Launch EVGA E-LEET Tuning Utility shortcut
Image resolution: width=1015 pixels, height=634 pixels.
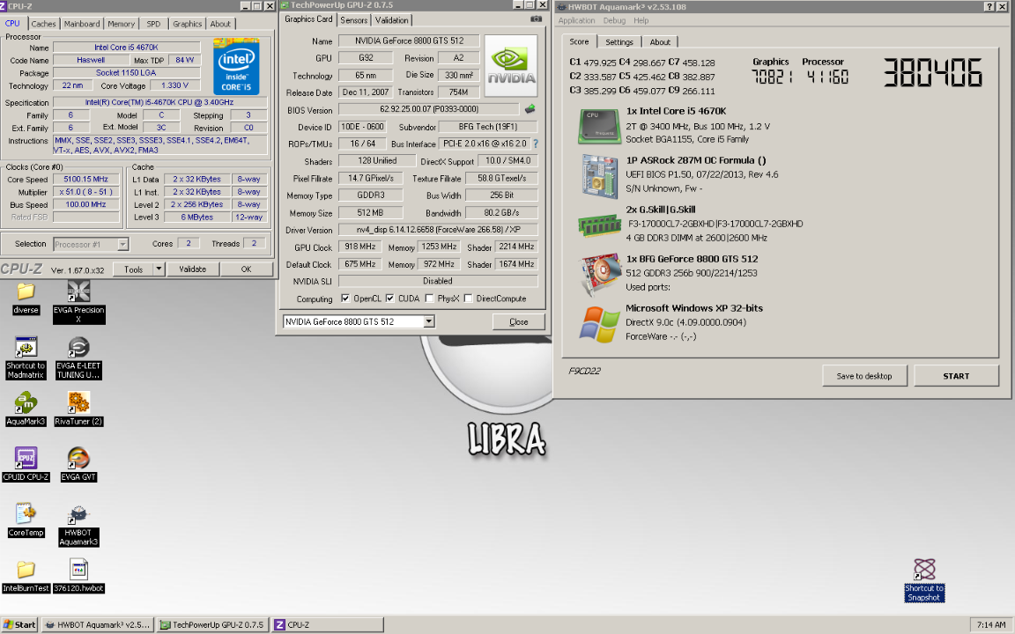(x=78, y=358)
